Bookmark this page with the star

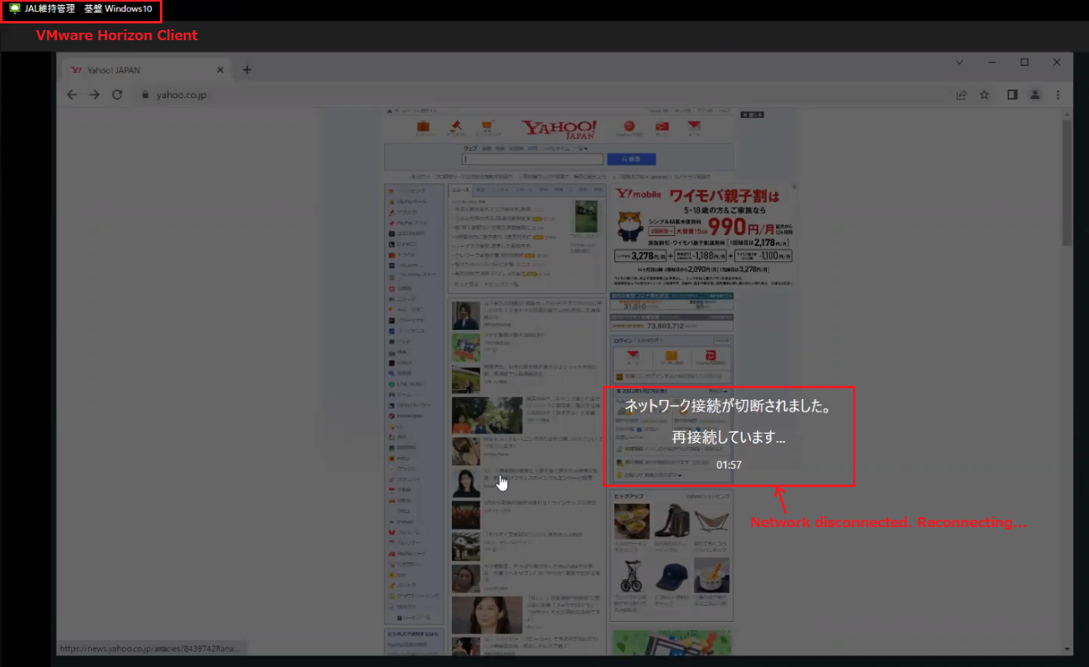[x=984, y=95]
